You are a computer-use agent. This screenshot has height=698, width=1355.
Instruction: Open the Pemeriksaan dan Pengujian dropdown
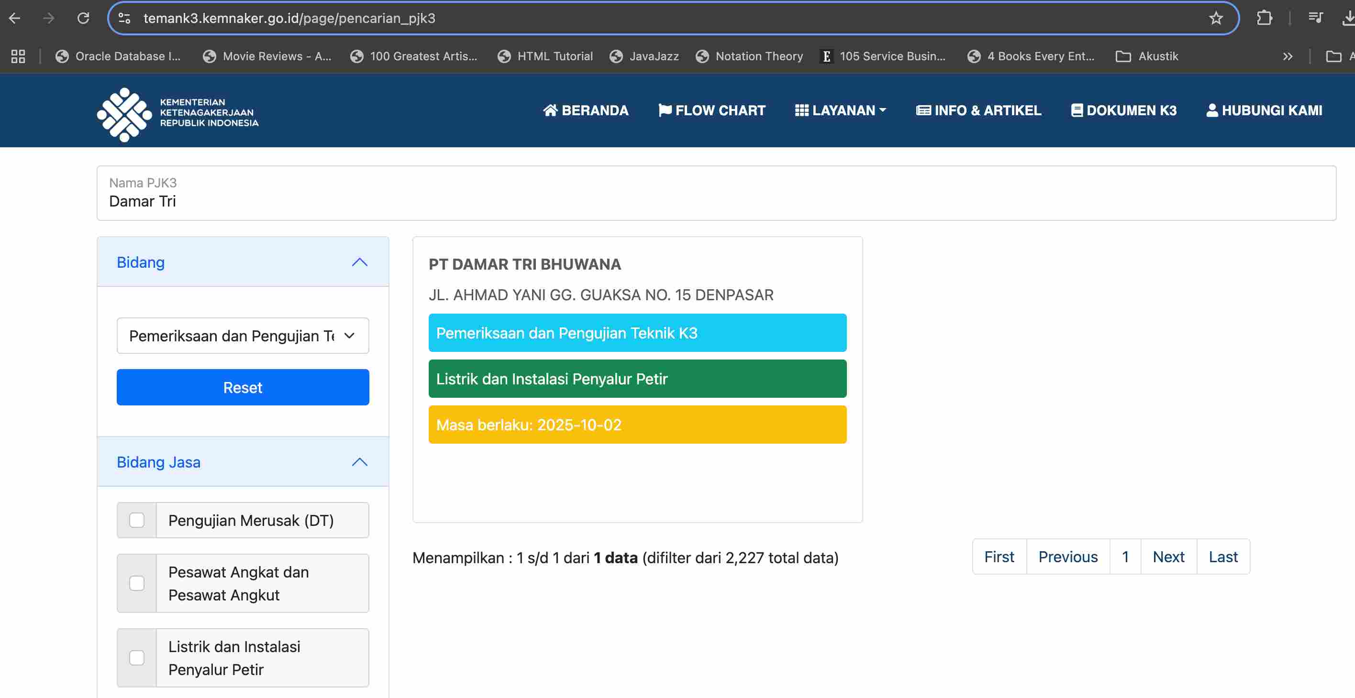point(243,335)
